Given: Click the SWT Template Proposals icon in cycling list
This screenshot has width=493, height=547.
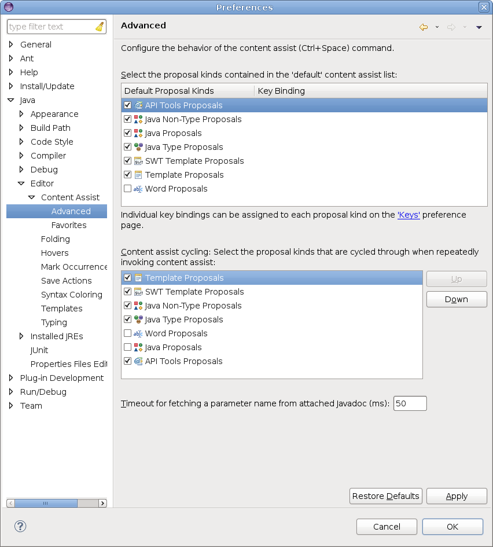Looking at the screenshot, I should coord(138,292).
